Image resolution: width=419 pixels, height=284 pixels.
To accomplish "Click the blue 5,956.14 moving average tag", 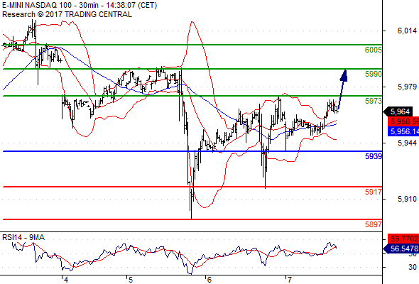I will tap(403, 131).
